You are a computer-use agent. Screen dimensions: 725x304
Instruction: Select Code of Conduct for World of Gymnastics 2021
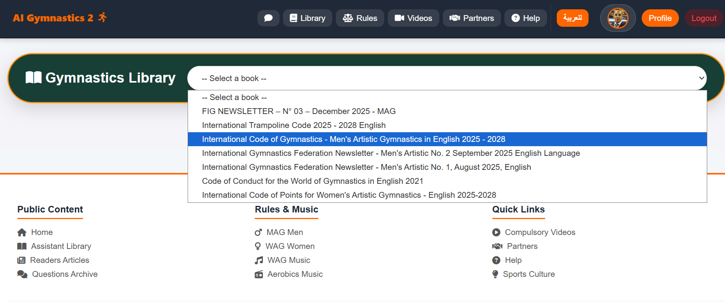[x=447, y=181]
